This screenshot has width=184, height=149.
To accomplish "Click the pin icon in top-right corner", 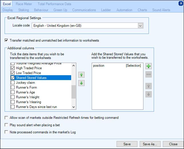I will (181, 4).
